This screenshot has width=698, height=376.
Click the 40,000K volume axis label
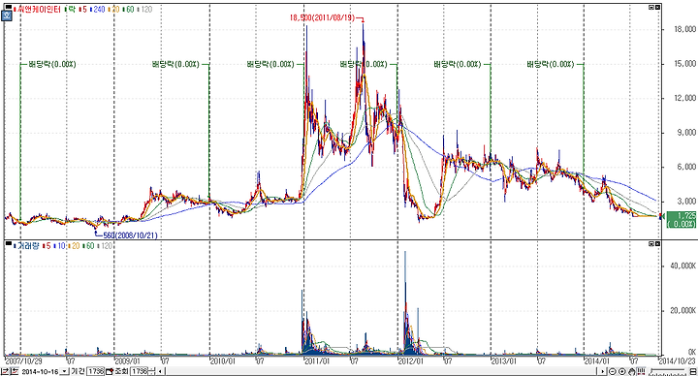point(683,266)
